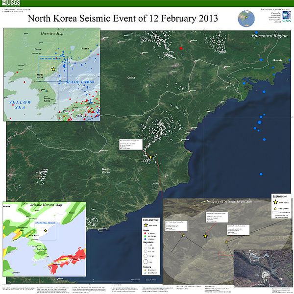294x294 pixels.
Task: Click the Yellow Sea label on the Overview Map
Action: click(20, 104)
